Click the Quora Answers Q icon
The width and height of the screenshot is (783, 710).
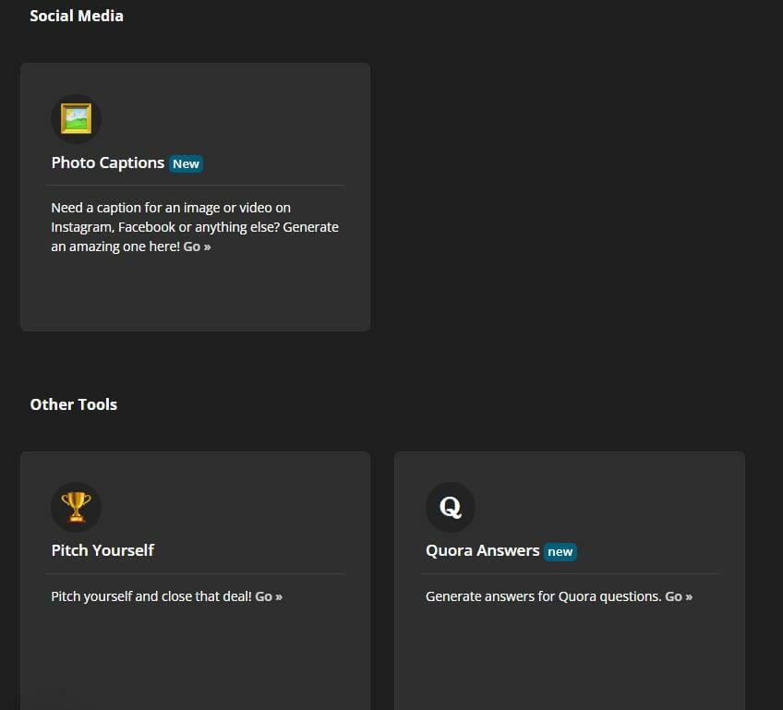[451, 507]
